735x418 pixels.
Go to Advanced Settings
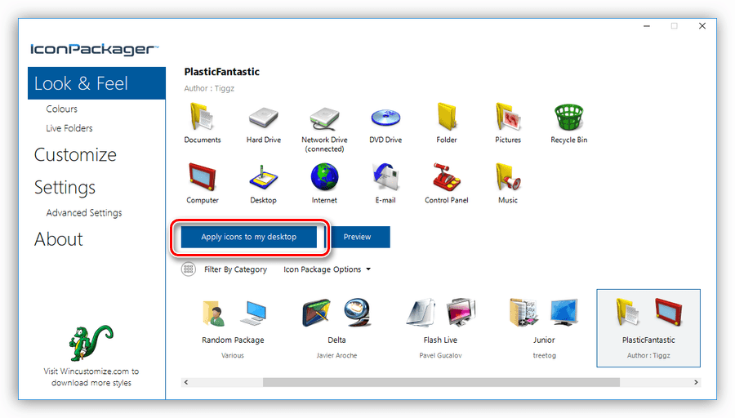84,213
